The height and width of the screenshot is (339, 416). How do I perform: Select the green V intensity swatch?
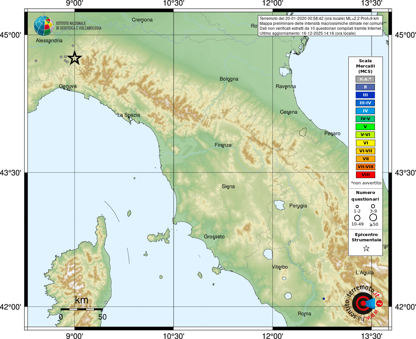tap(365, 127)
